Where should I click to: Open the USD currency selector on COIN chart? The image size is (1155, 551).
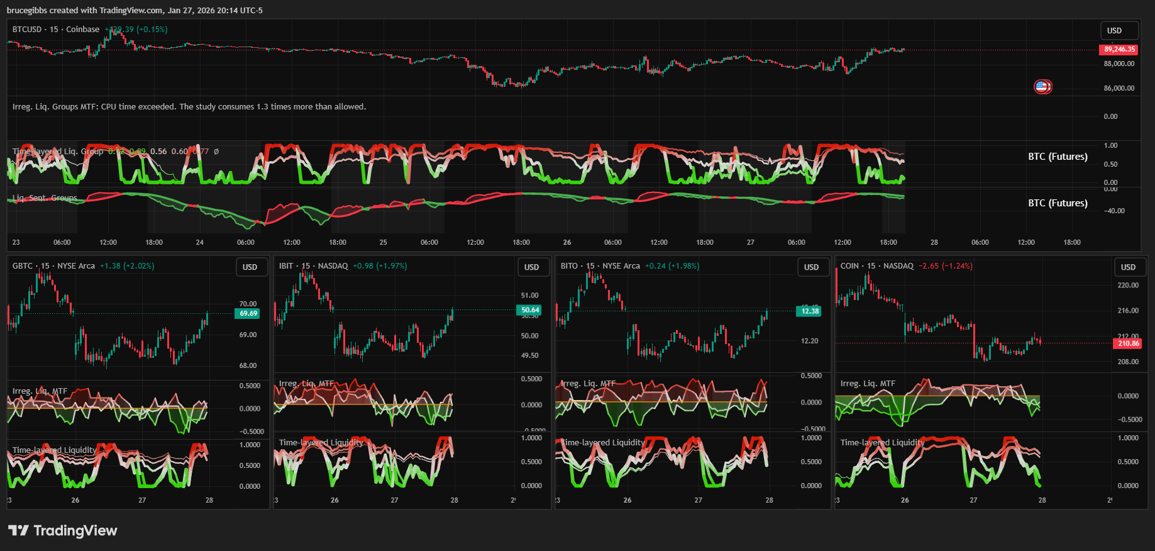pyautogui.click(x=1128, y=267)
